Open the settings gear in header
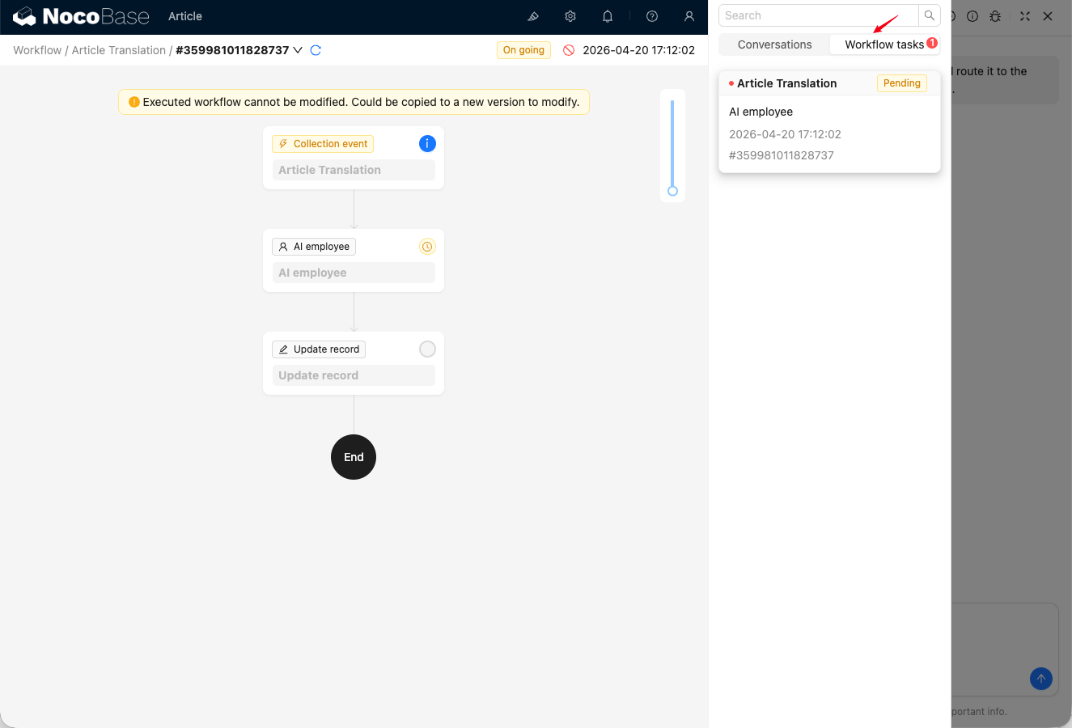This screenshot has height=728, width=1072. 570,16
